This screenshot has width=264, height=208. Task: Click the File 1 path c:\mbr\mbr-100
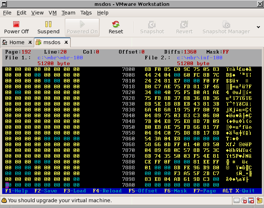click(60, 58)
